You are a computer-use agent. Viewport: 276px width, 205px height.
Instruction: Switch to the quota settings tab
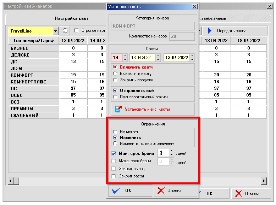click(71, 18)
